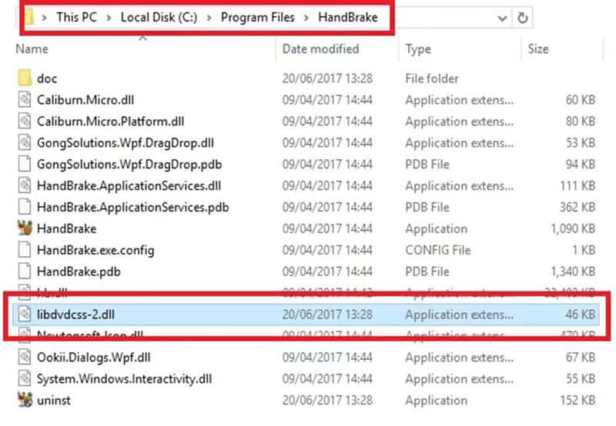616x426 pixels.
Task: Select the Caliburn.Micro.Platform.dll file name
Action: pyautogui.click(x=110, y=121)
